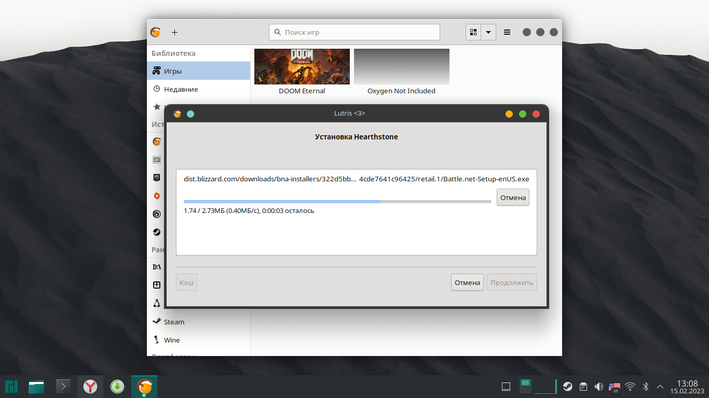The image size is (709, 398).
Task: Select the Ubisoft Connect source icon
Action: click(157, 214)
